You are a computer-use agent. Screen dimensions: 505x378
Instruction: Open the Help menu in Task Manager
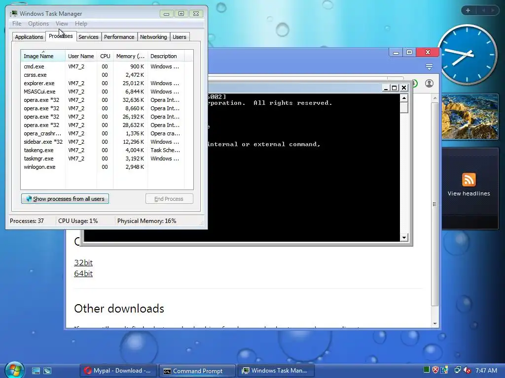pos(81,24)
